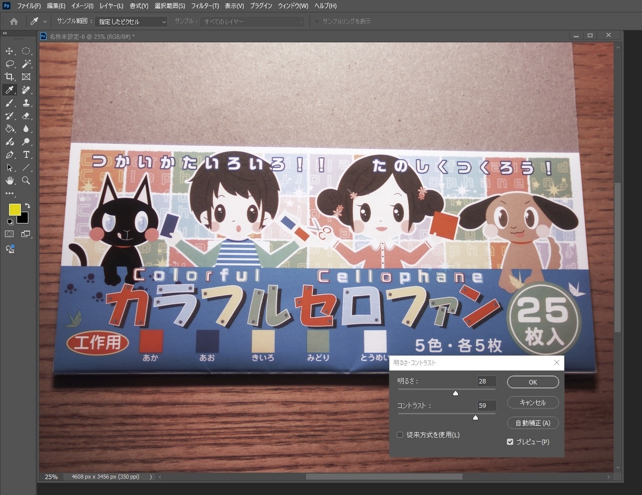Select the Frame tool

[26, 77]
